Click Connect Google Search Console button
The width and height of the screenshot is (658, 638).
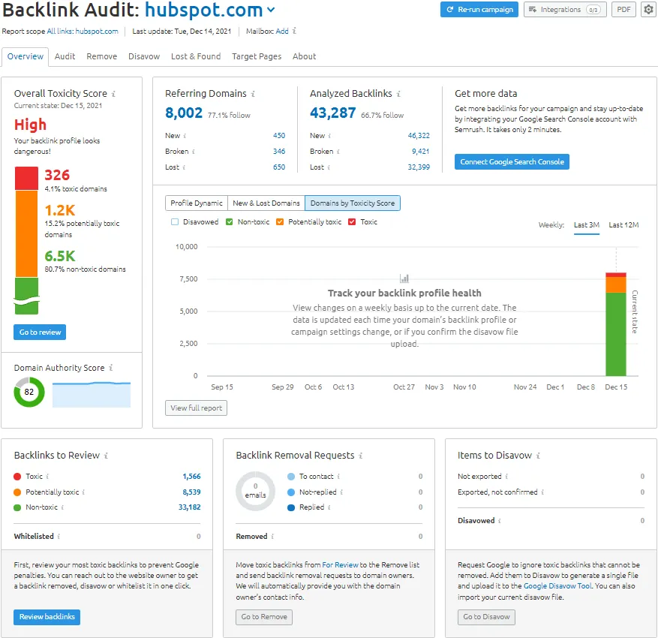[512, 161]
